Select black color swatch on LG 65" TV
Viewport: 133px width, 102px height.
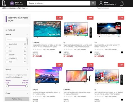pos(91,52)
